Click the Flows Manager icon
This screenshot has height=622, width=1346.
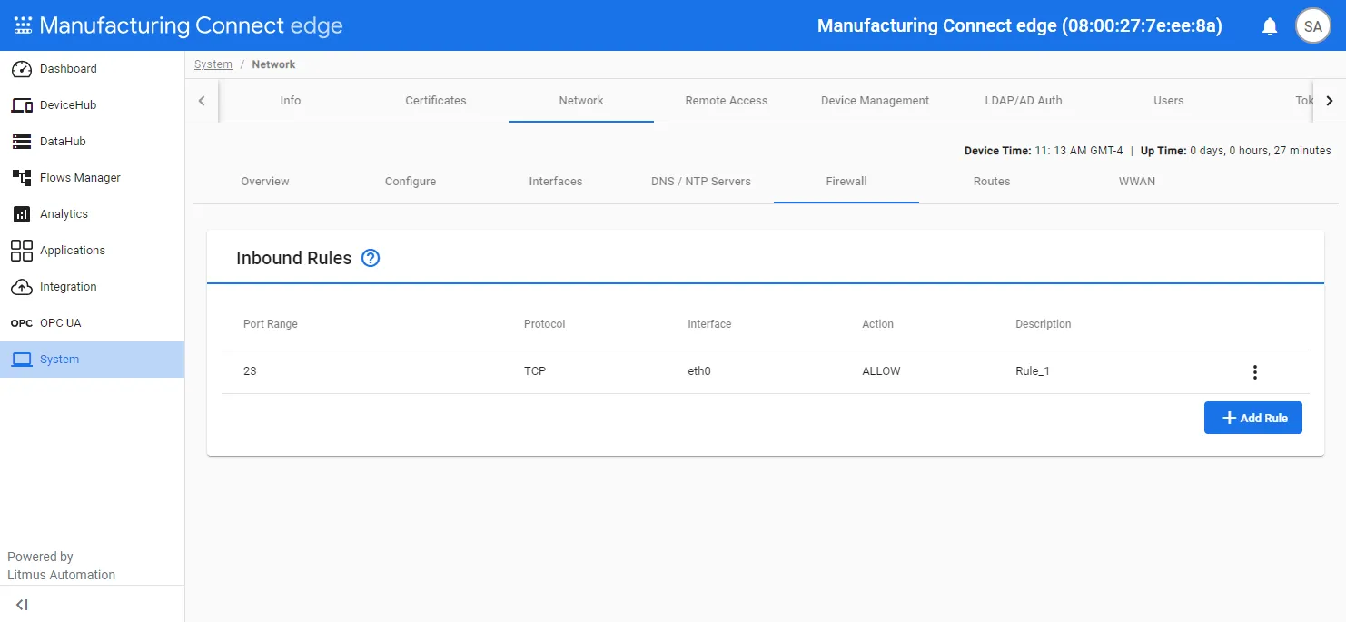22,178
